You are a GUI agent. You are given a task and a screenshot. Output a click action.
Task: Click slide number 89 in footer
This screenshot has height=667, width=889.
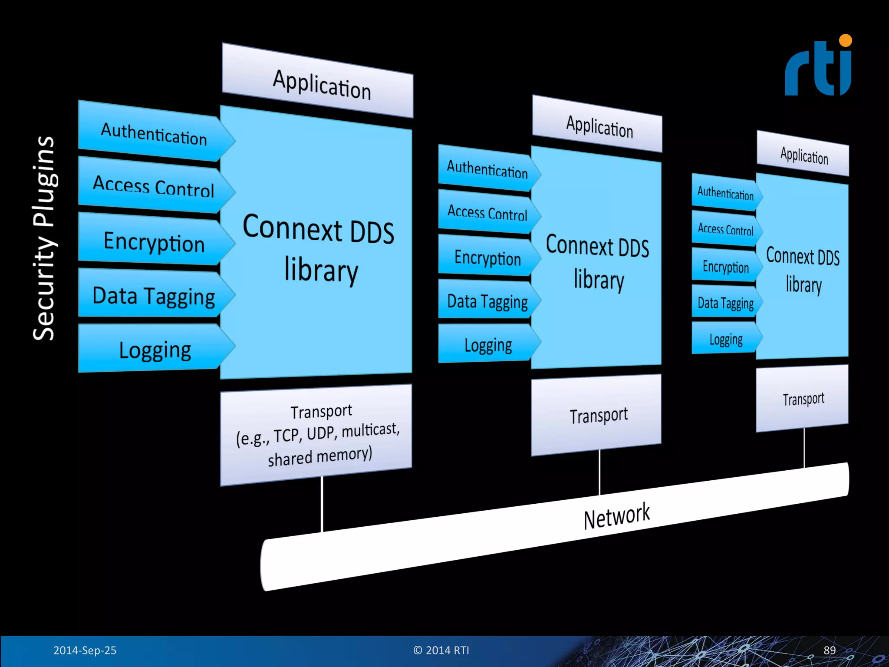(x=829, y=650)
